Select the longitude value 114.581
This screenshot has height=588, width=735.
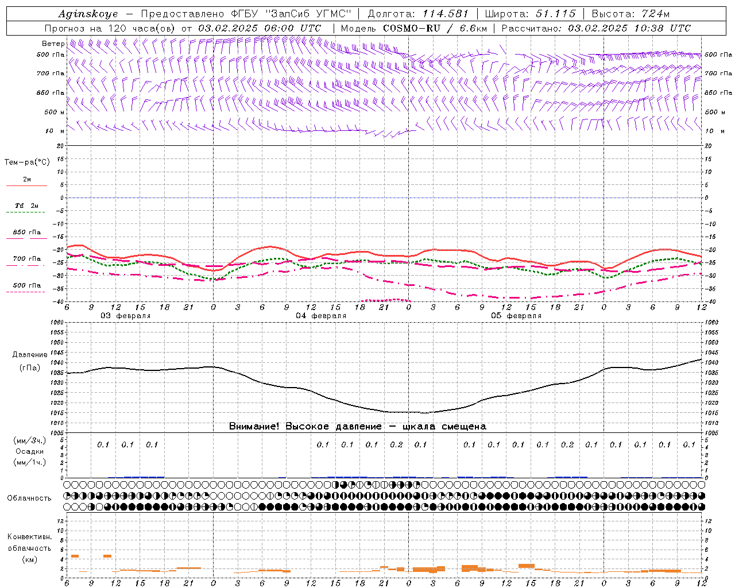(x=445, y=14)
